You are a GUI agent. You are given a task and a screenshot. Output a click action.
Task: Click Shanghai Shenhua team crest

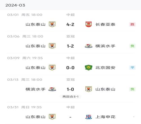point(89,117)
